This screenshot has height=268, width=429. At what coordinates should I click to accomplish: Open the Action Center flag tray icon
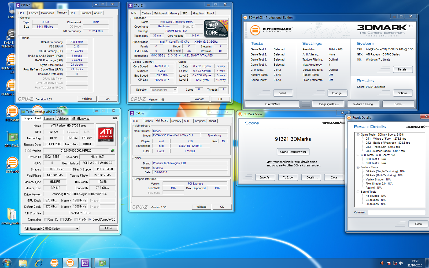388,263
